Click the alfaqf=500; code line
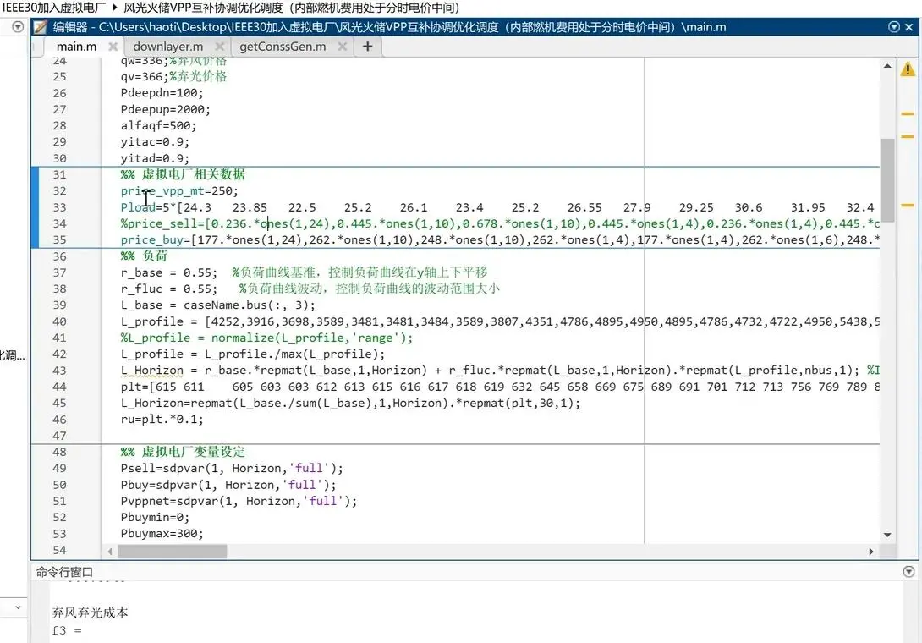Image resolution: width=922 pixels, height=643 pixels. [x=158, y=125]
